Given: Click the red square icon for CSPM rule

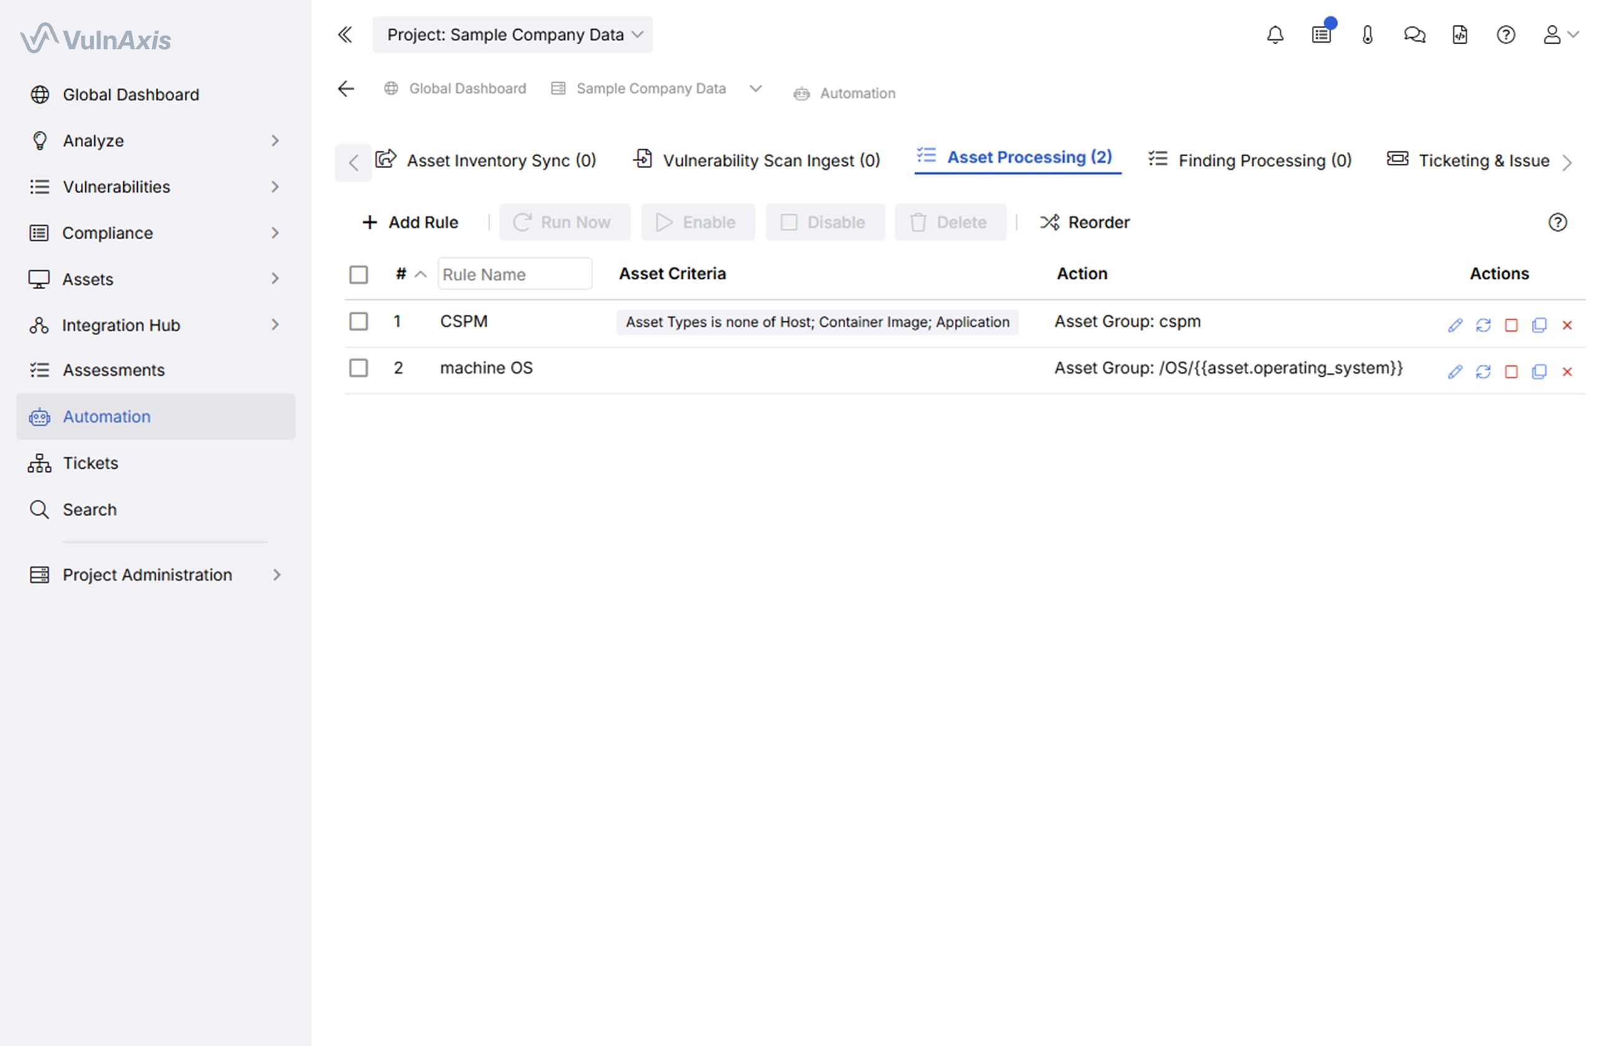Looking at the screenshot, I should point(1511,326).
